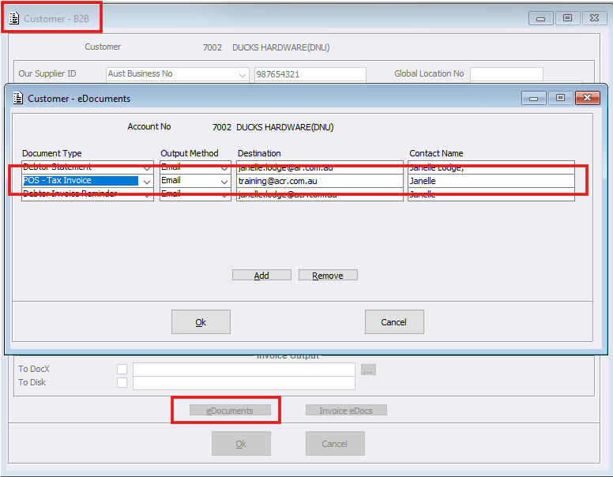Click the Destination column header
Image resolution: width=613 pixels, height=477 pixels.
point(259,153)
